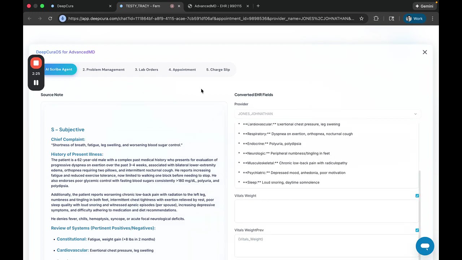Click the Source Note label
The width and height of the screenshot is (462, 260).
pyautogui.click(x=52, y=95)
